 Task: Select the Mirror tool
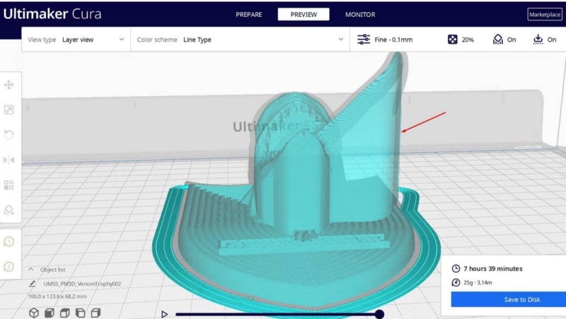pyautogui.click(x=9, y=160)
